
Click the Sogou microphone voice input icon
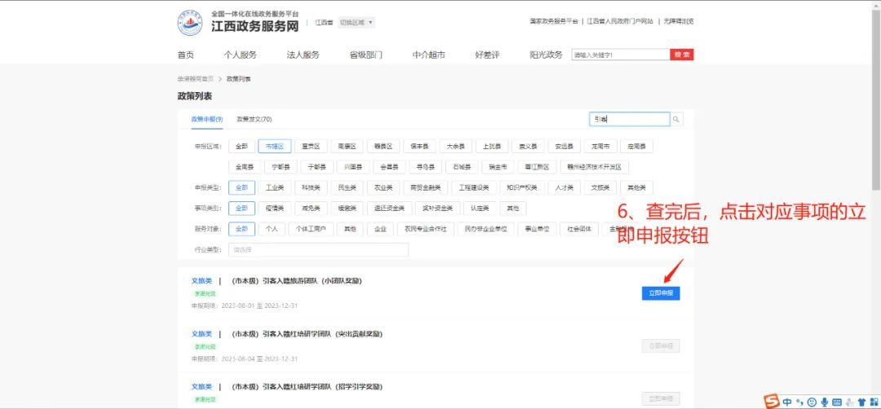[x=824, y=402]
